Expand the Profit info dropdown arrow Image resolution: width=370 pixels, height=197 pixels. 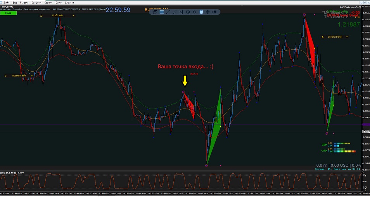[73, 16]
